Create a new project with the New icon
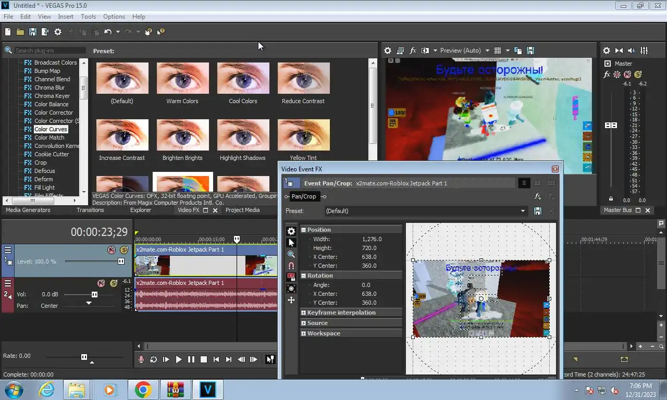Image resolution: width=667 pixels, height=400 pixels. [x=8, y=32]
